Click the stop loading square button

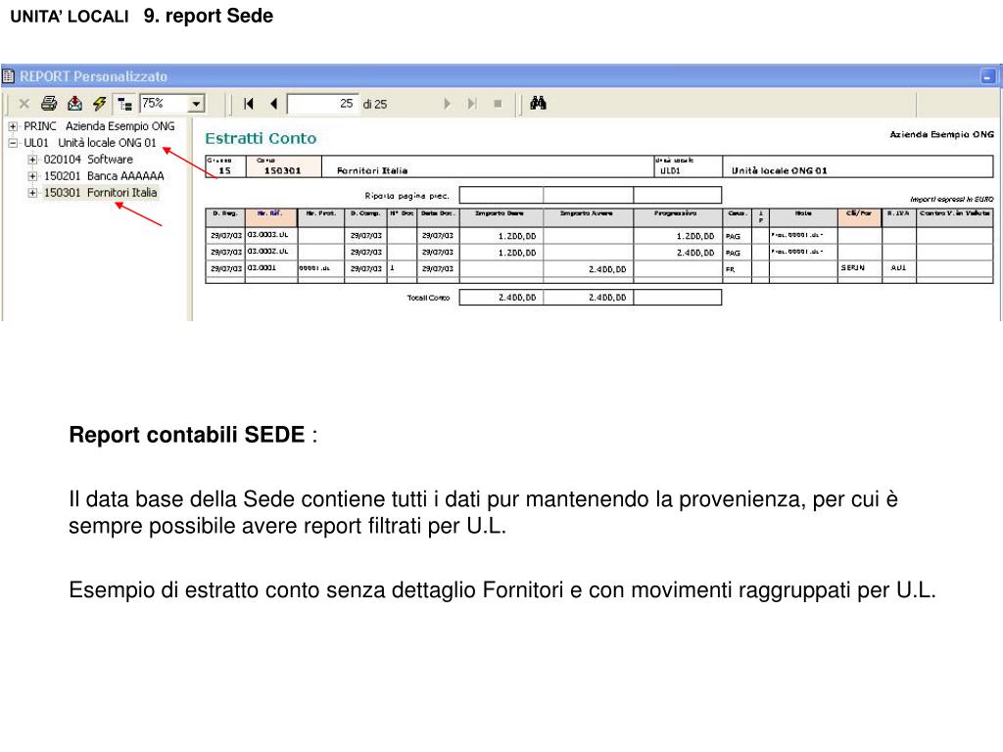coord(498,104)
